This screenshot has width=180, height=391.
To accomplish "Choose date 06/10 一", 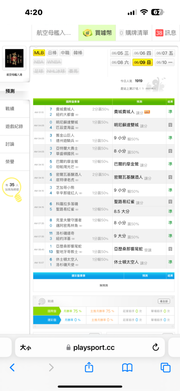I will coord(164,62).
